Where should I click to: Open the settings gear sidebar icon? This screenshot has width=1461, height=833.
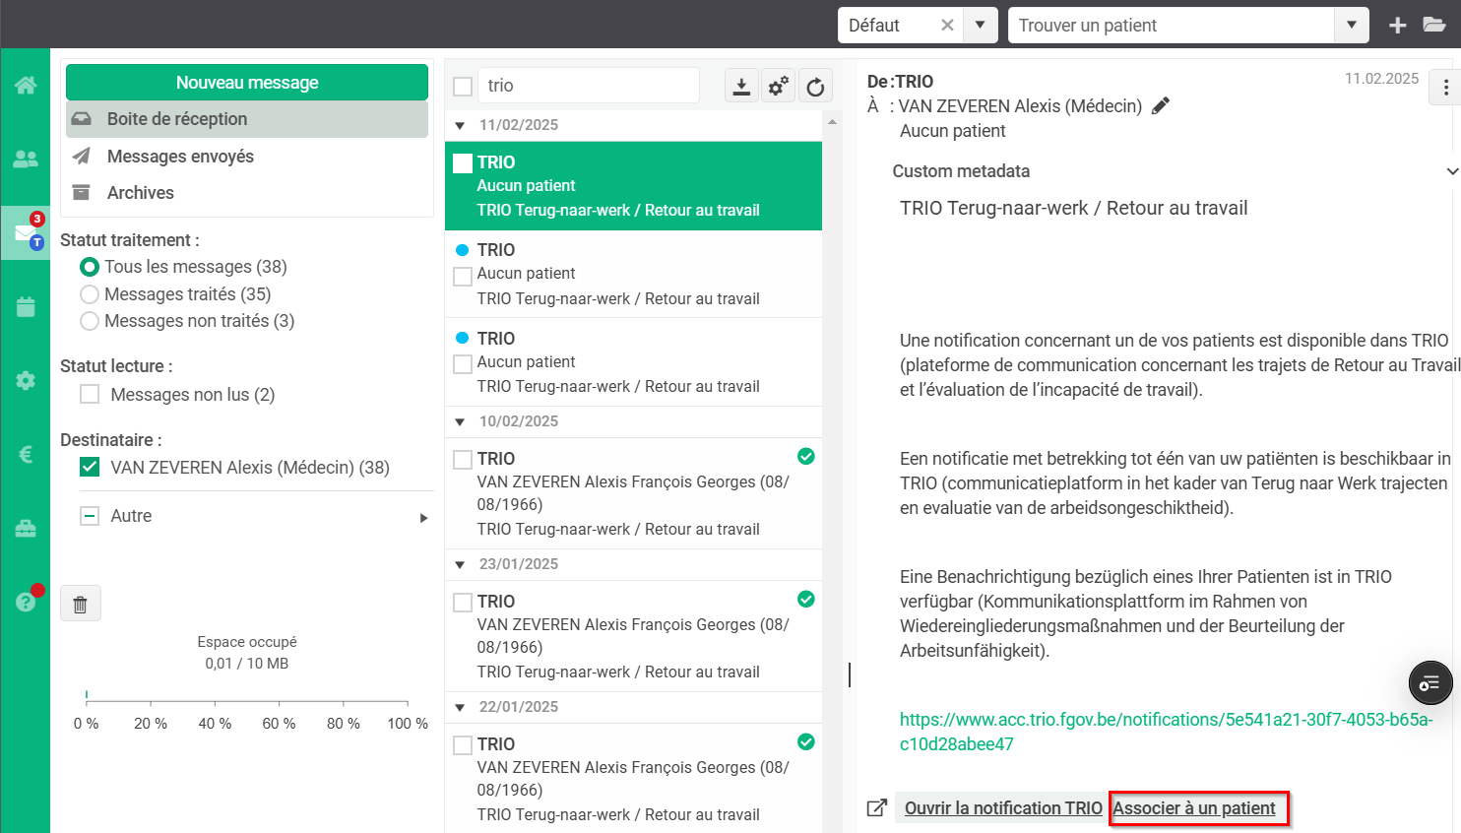click(x=26, y=381)
